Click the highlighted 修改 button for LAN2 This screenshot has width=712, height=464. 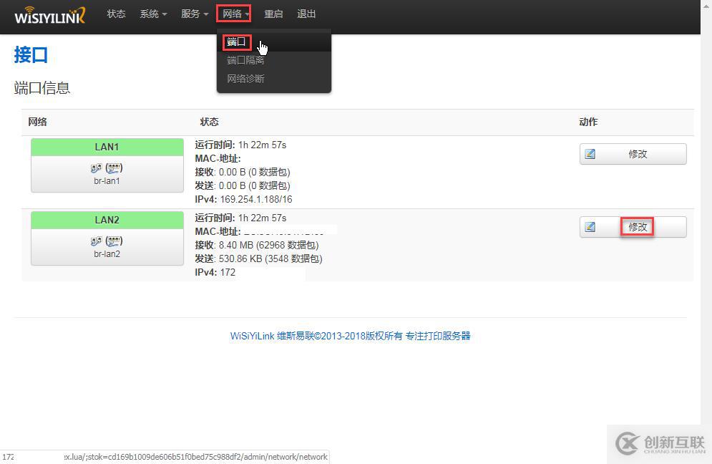click(637, 226)
